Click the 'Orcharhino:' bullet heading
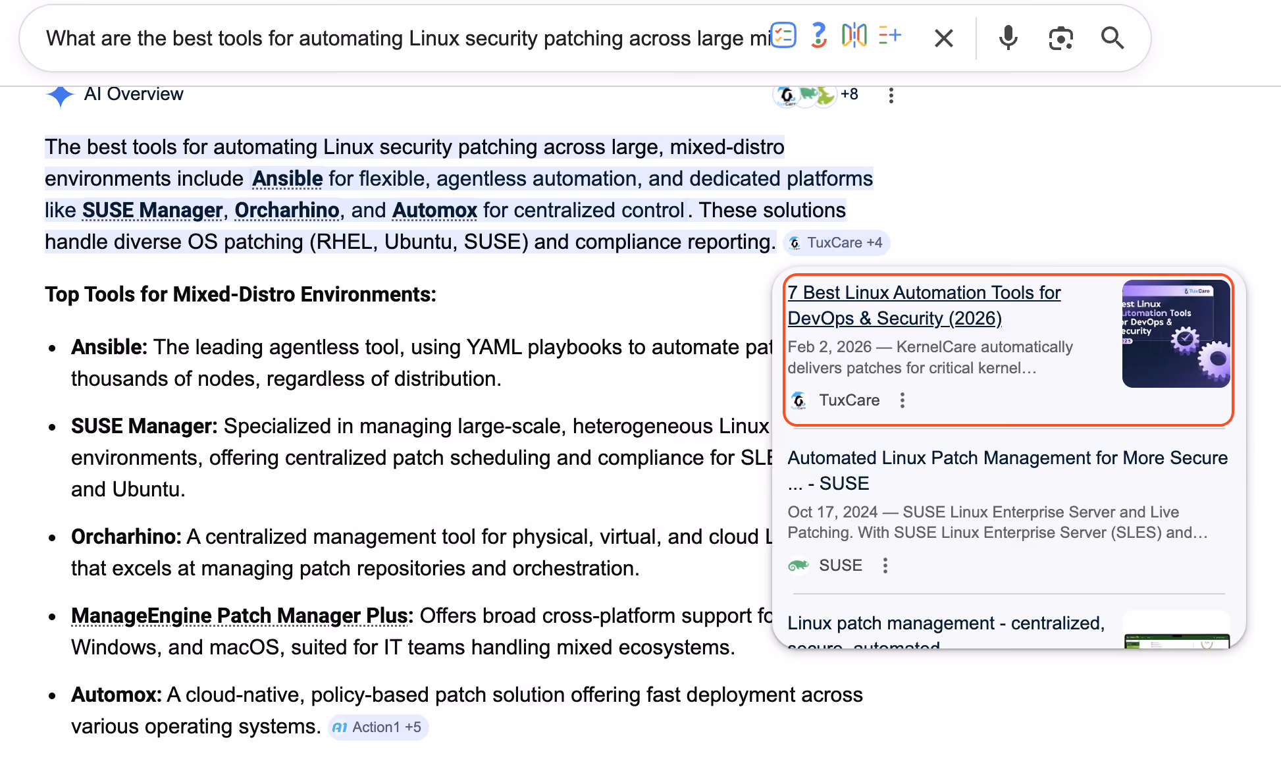Viewport: 1281px width, 765px height. click(126, 537)
